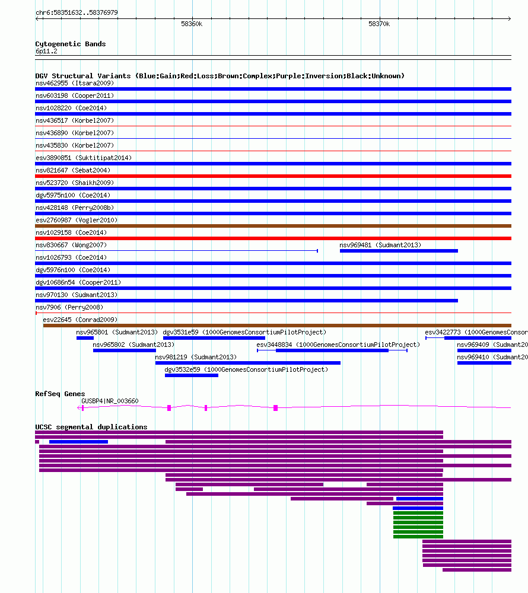Open nsv965801 (Sudmant2013) label
528x593 pixels.
pyautogui.click(x=117, y=333)
